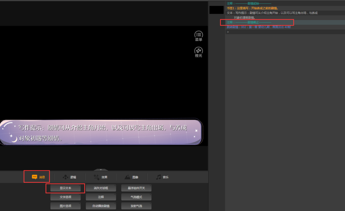Insert a 文字选项 command
Screen dimensions: 345x211
click(x=66, y=197)
